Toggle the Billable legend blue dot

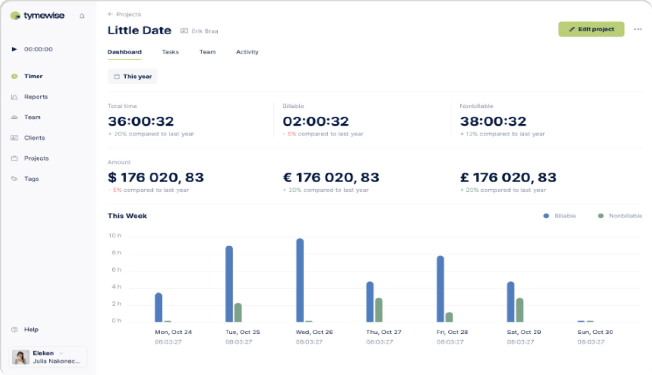coord(546,216)
